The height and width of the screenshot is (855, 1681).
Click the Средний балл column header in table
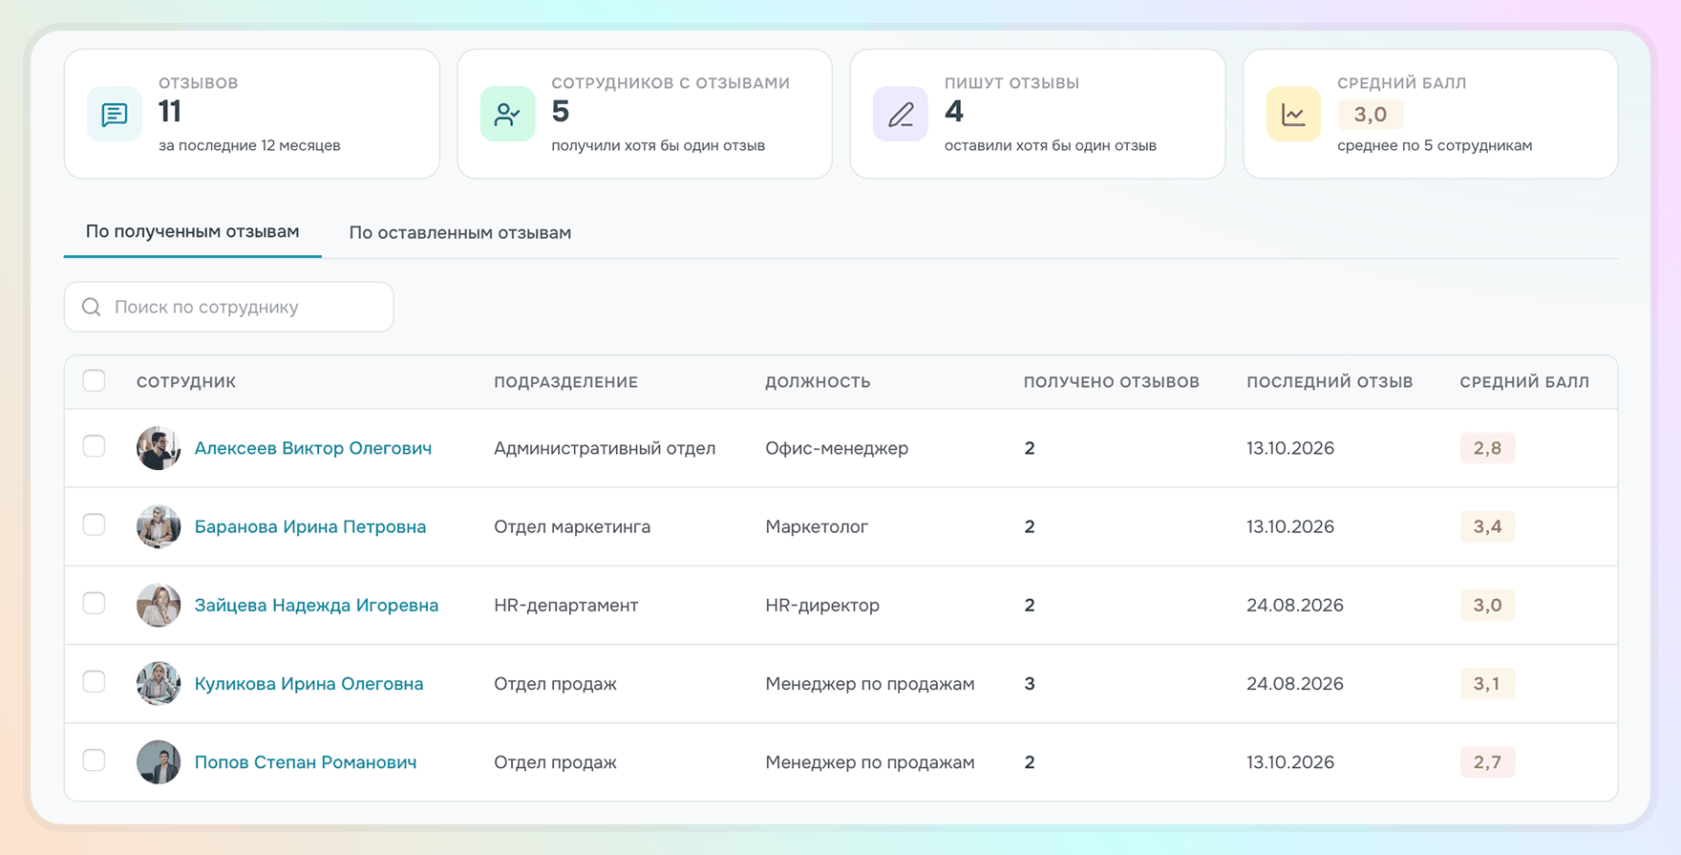(x=1524, y=382)
